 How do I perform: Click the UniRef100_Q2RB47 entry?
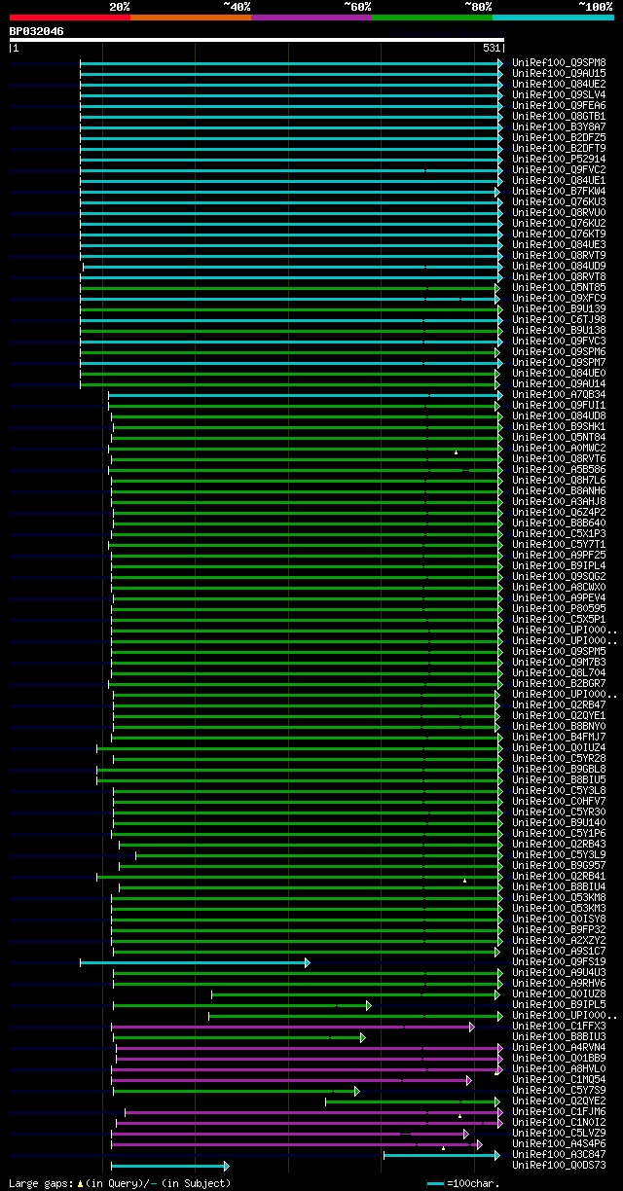tap(560, 704)
